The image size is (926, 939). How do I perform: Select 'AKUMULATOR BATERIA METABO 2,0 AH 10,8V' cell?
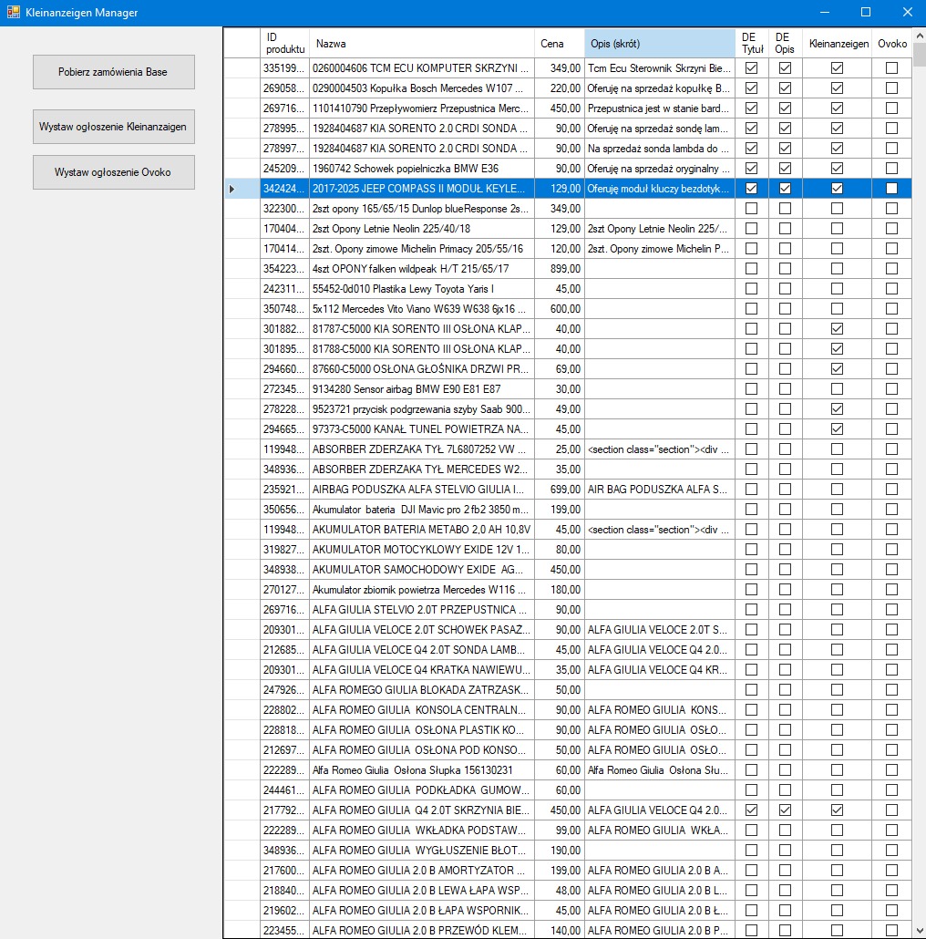point(422,530)
